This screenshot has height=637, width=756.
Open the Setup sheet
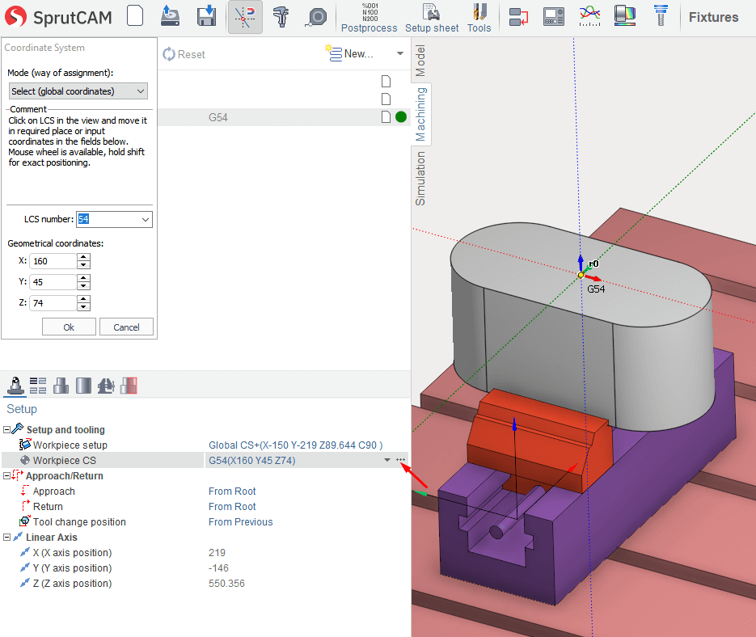pos(432,17)
